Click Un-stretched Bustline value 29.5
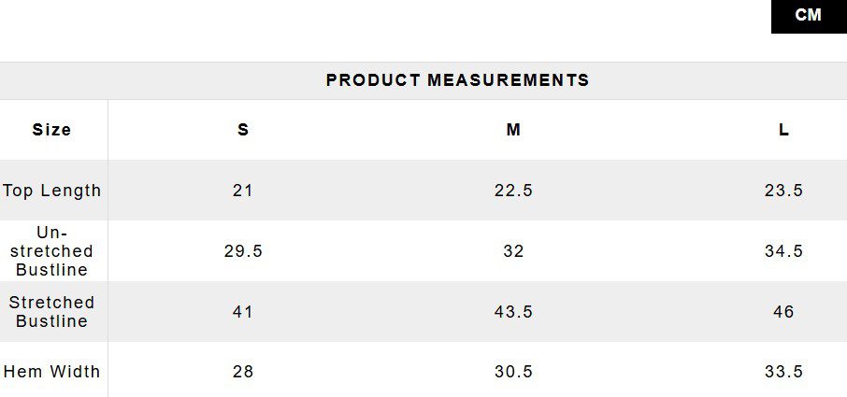Viewport: 847px width, 397px height. [243, 251]
